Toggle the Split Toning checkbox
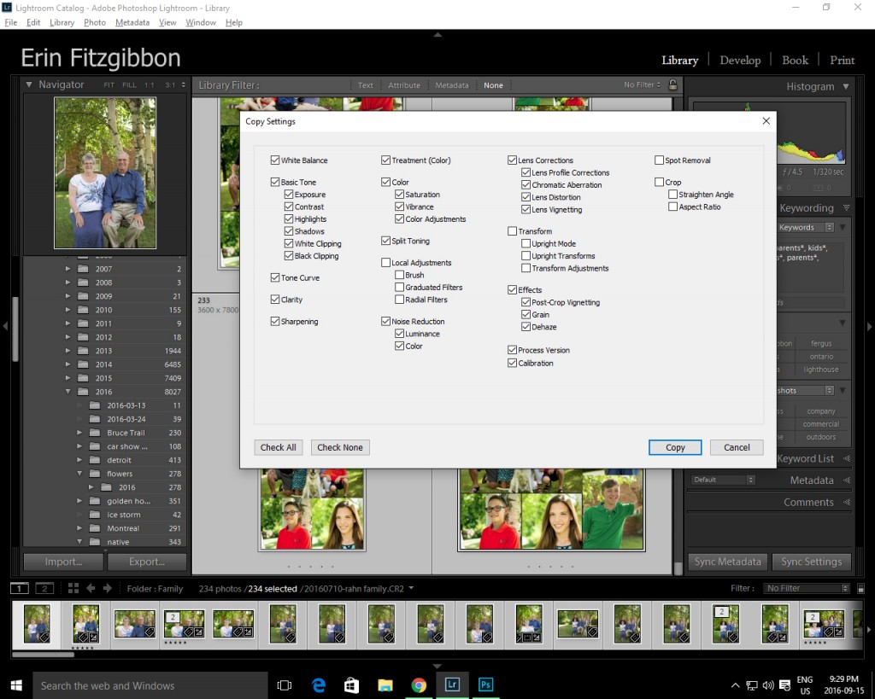 [385, 240]
